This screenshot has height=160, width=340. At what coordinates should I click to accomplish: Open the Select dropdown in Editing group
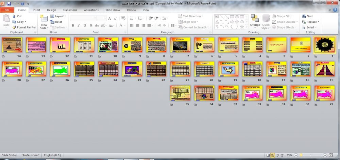(309, 27)
